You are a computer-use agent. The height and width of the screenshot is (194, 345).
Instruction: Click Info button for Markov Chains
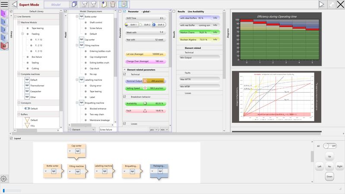click(x=215, y=32)
